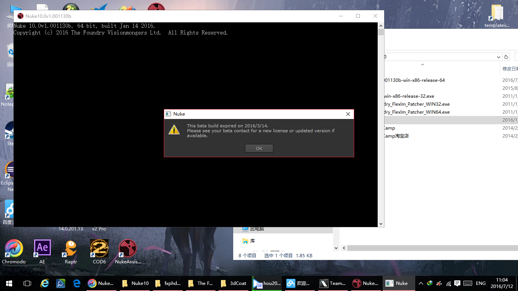Maximize the Nuke10.0v1.001130b console window
Image resolution: width=518 pixels, height=291 pixels.
358,16
